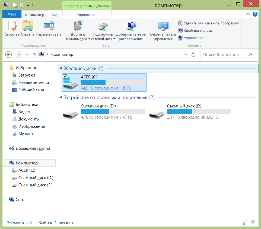Select Библиотеки in navigation pane
261x229 pixels.
click(24, 104)
